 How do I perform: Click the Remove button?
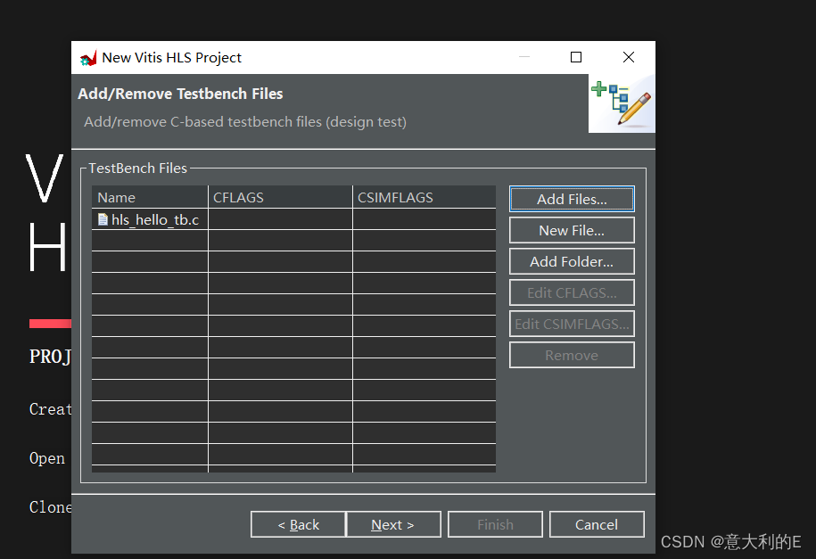pyautogui.click(x=572, y=354)
